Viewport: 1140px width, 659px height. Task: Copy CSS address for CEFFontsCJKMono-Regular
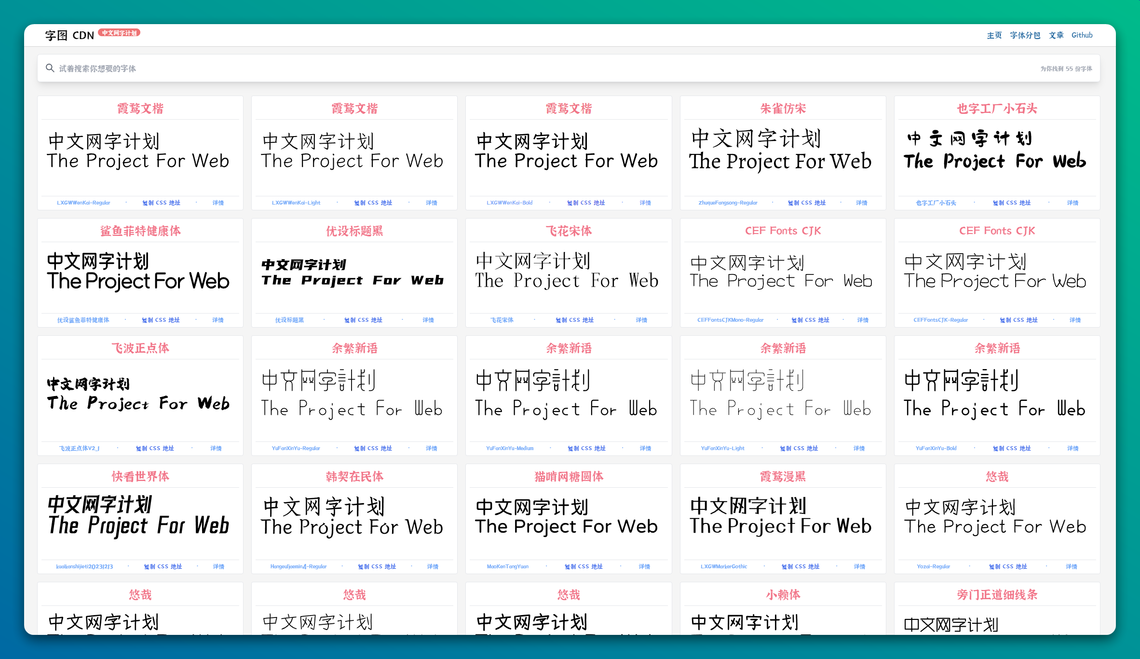coord(810,320)
